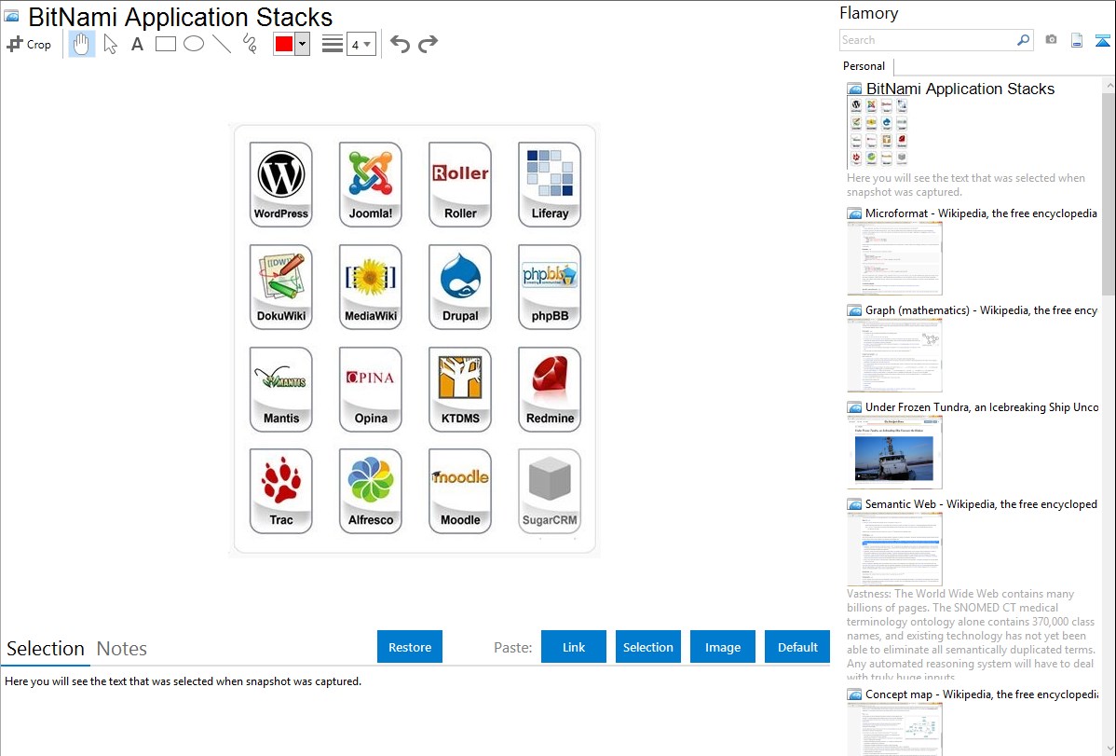
Task: Click the line thickness icon
Action: coord(332,44)
